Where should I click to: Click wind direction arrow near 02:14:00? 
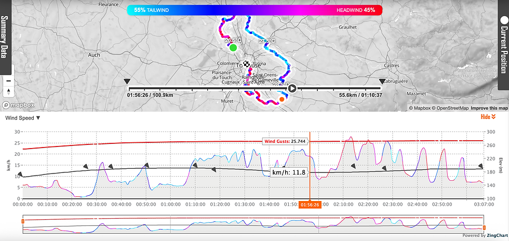click(353, 166)
